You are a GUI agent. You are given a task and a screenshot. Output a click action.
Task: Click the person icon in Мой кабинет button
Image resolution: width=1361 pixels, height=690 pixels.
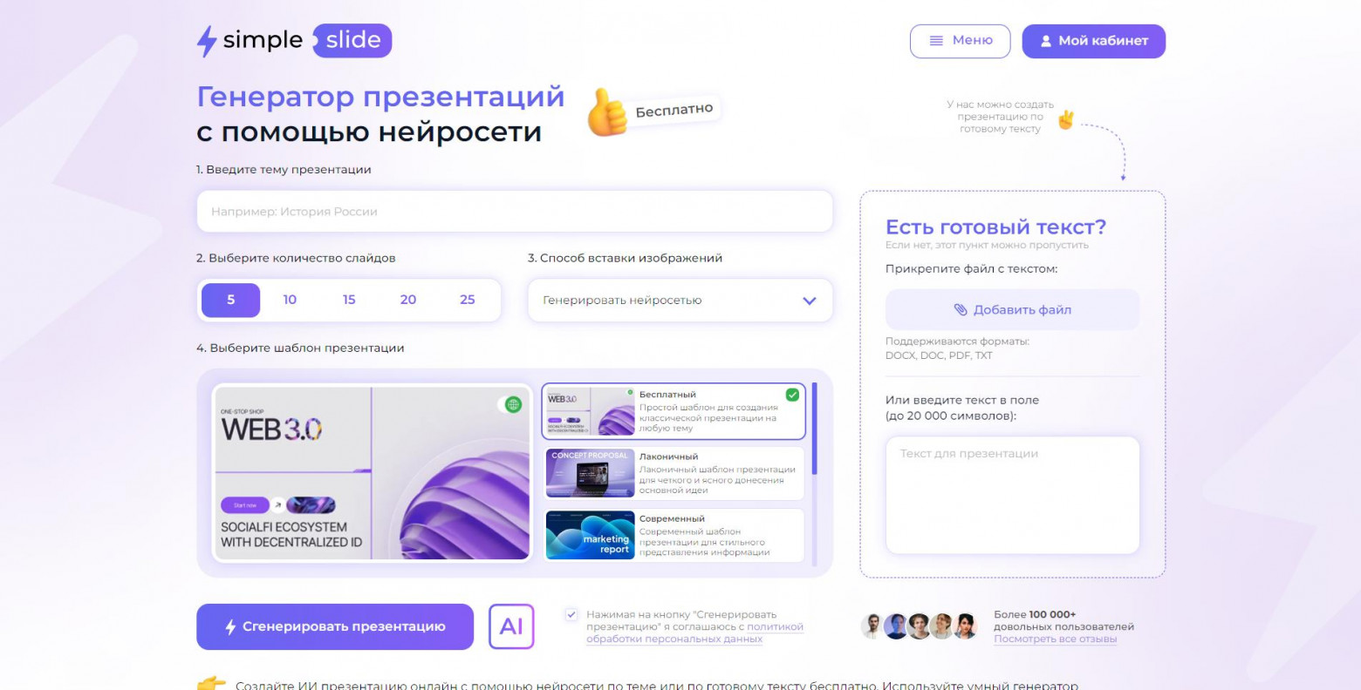pos(1044,40)
